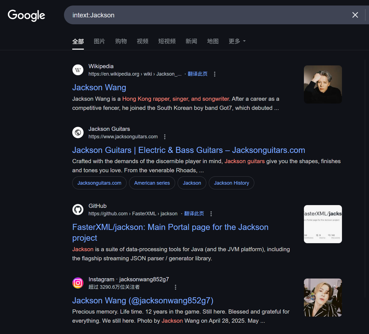Viewport: 369px width, 334px height.
Task: Switch to the 视频 tab
Action: [143, 41]
